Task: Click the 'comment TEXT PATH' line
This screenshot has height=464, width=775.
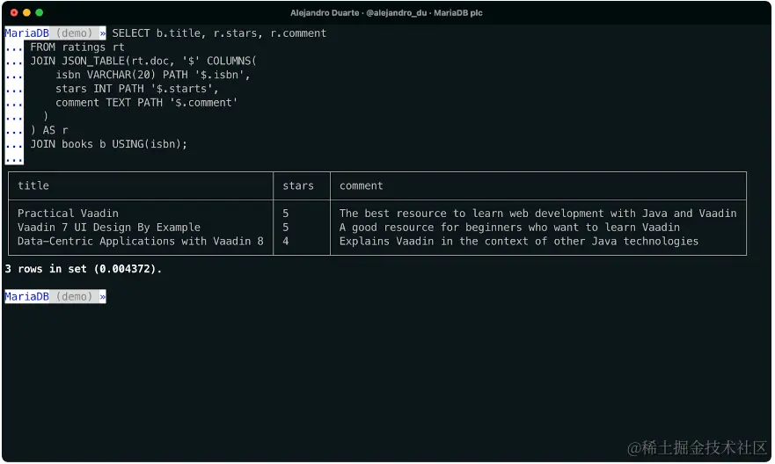Action: coord(146,103)
